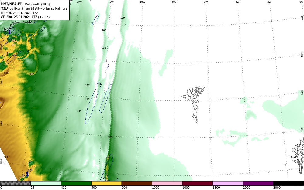Screen dimensions: 304x190
Task: Click the light green 25–400 legend swatch
Action: (x=46, y=183)
